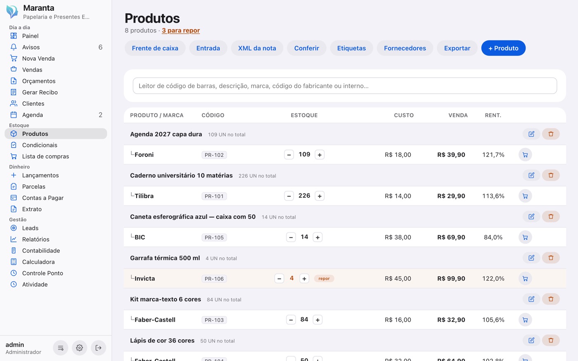Click the ESTOQUE column header
578x361 pixels.
pyautogui.click(x=304, y=116)
